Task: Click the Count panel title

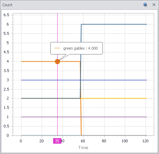Action: (7, 5)
